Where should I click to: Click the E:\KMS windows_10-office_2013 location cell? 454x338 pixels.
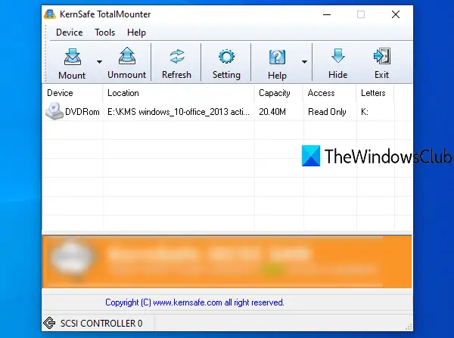(x=179, y=112)
